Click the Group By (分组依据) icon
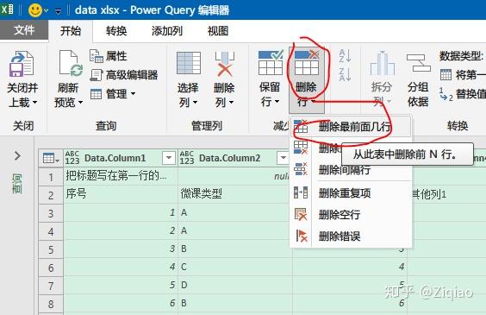Screen dimensions: 486x315 [x=419, y=63]
